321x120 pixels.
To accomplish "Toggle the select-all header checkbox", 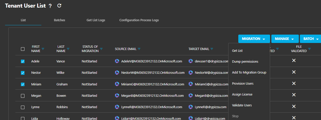I will coord(23,49).
